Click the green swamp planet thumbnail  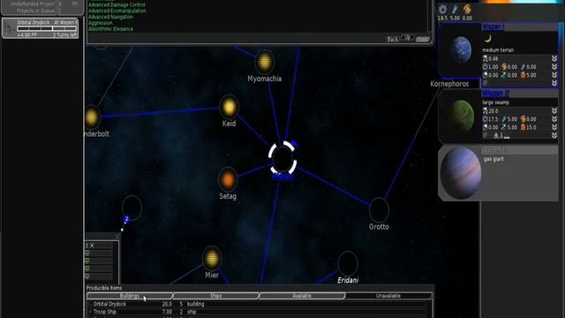(462, 116)
